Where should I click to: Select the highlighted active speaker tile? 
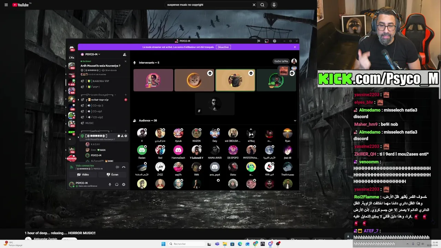click(235, 80)
